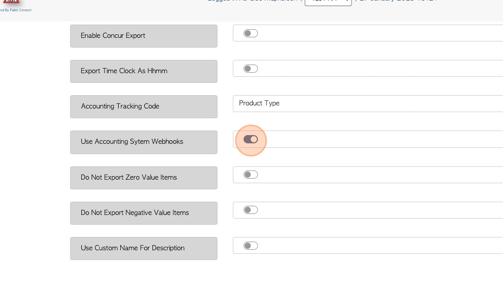Click the Product Type value field

tap(367, 103)
